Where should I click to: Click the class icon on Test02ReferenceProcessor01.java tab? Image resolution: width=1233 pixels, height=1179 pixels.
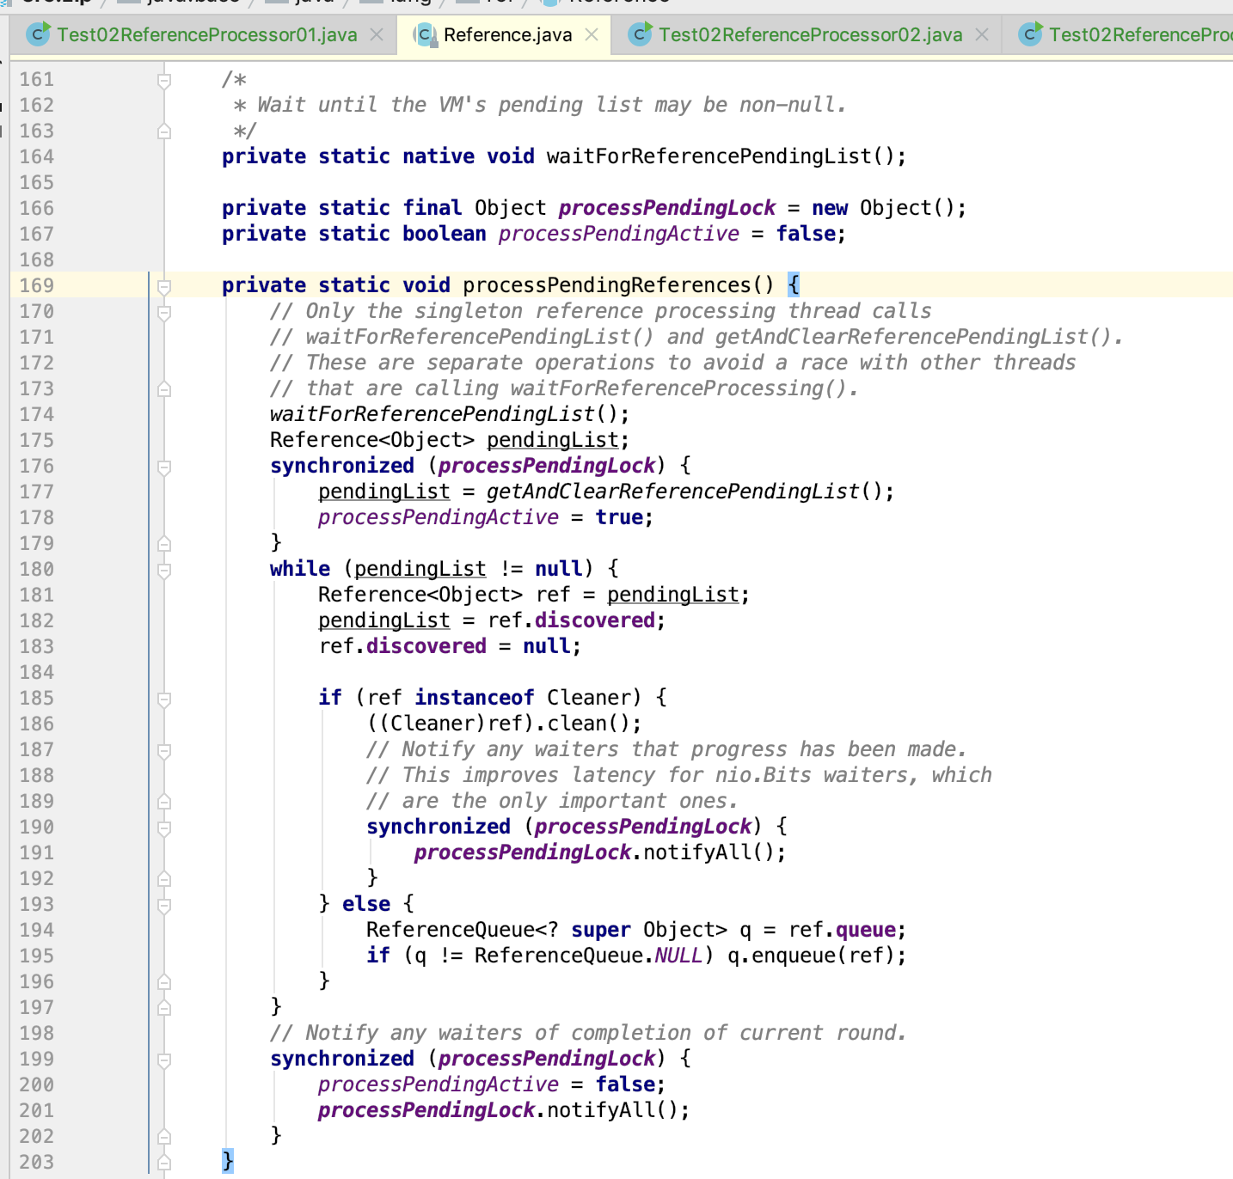(38, 35)
